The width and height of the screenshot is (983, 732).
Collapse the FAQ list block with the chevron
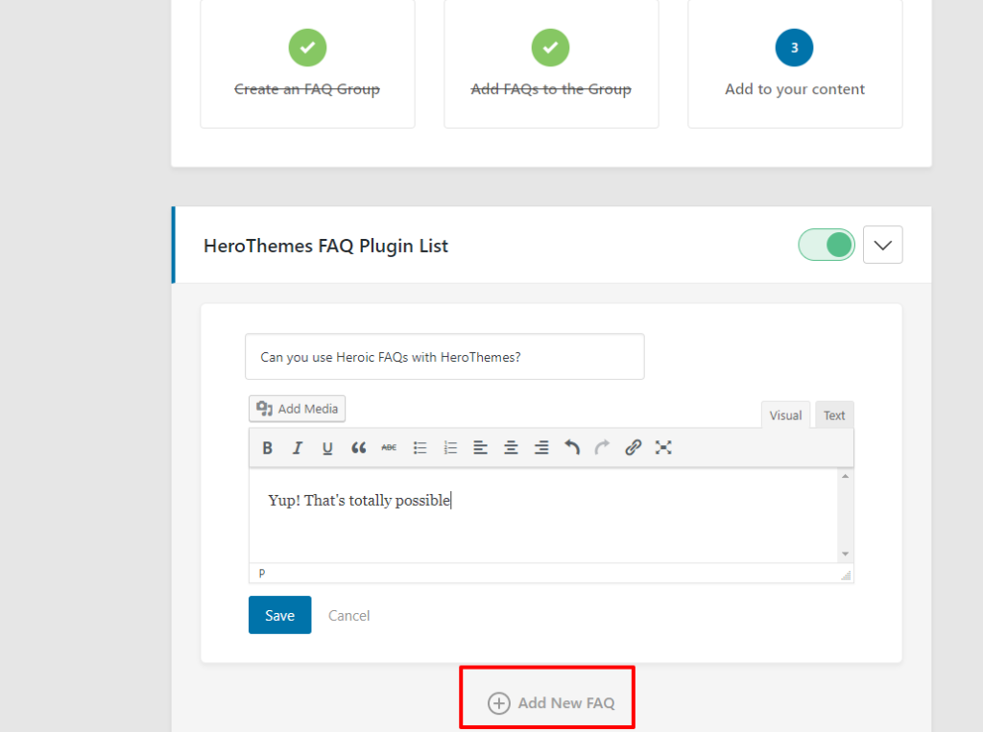[882, 245]
